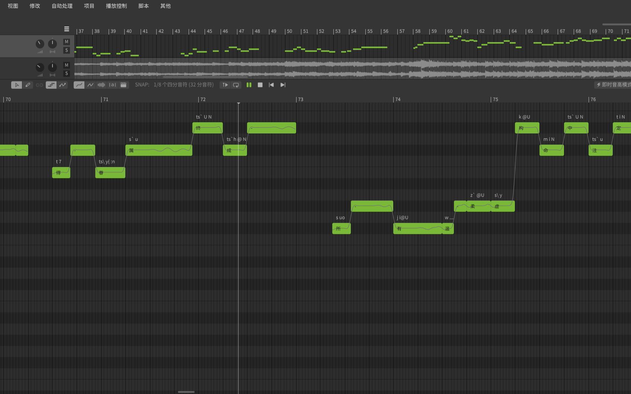Toggle loop playback button
The height and width of the screenshot is (394, 631).
(236, 85)
